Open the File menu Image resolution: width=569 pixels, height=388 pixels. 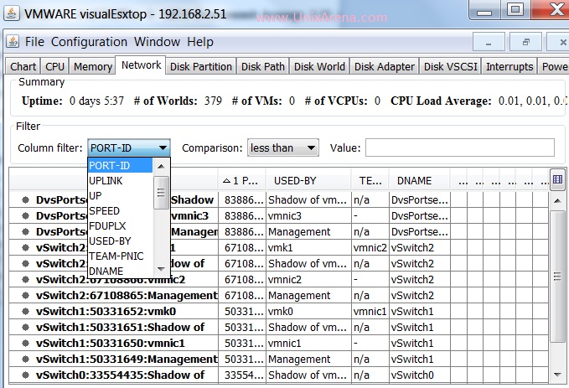[x=34, y=42]
